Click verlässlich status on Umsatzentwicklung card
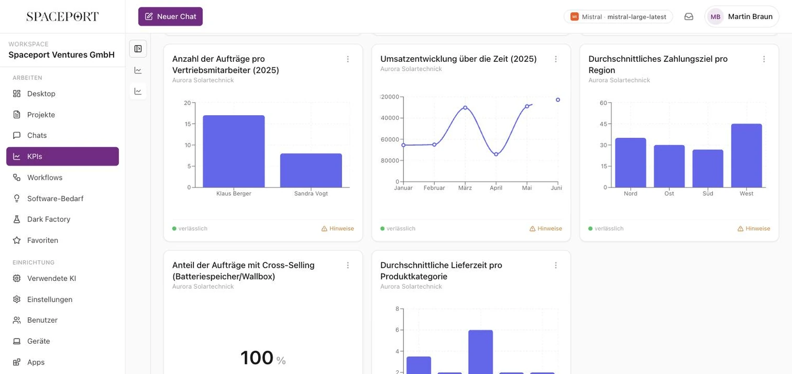Screen dimensions: 792x374 point(398,228)
